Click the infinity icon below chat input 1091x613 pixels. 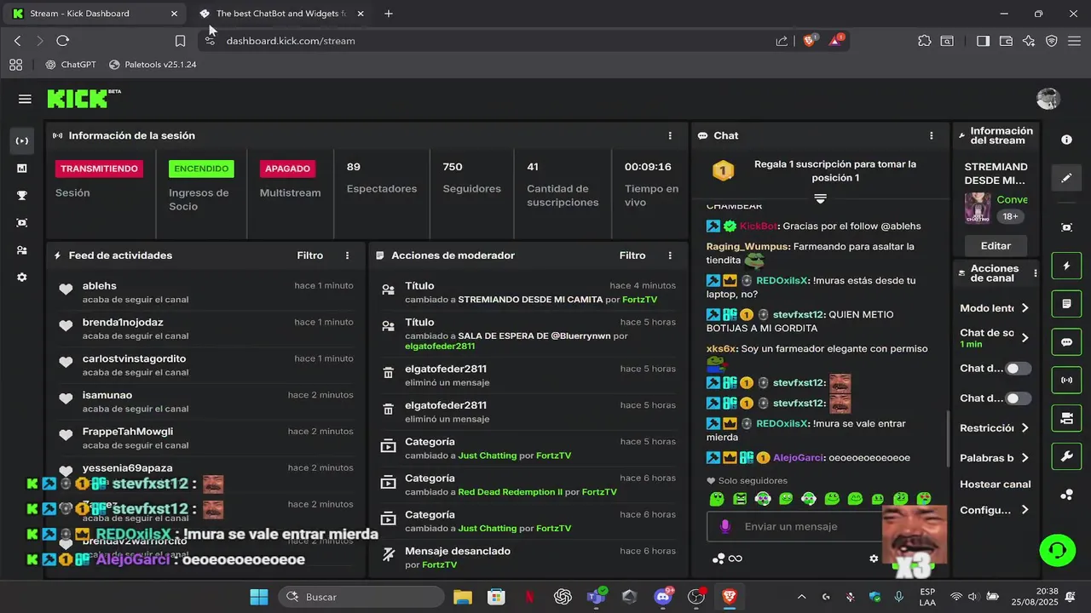(735, 559)
